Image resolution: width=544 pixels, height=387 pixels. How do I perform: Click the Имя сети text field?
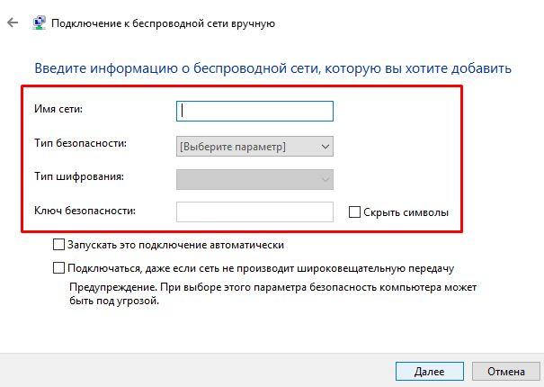pyautogui.click(x=254, y=112)
